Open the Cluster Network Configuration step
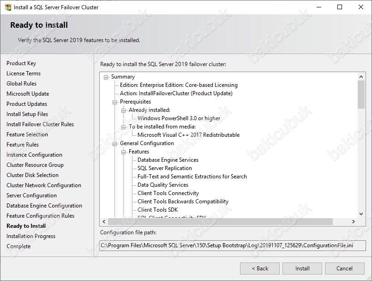Viewport: 372px width, 281px height. pyautogui.click(x=44, y=185)
